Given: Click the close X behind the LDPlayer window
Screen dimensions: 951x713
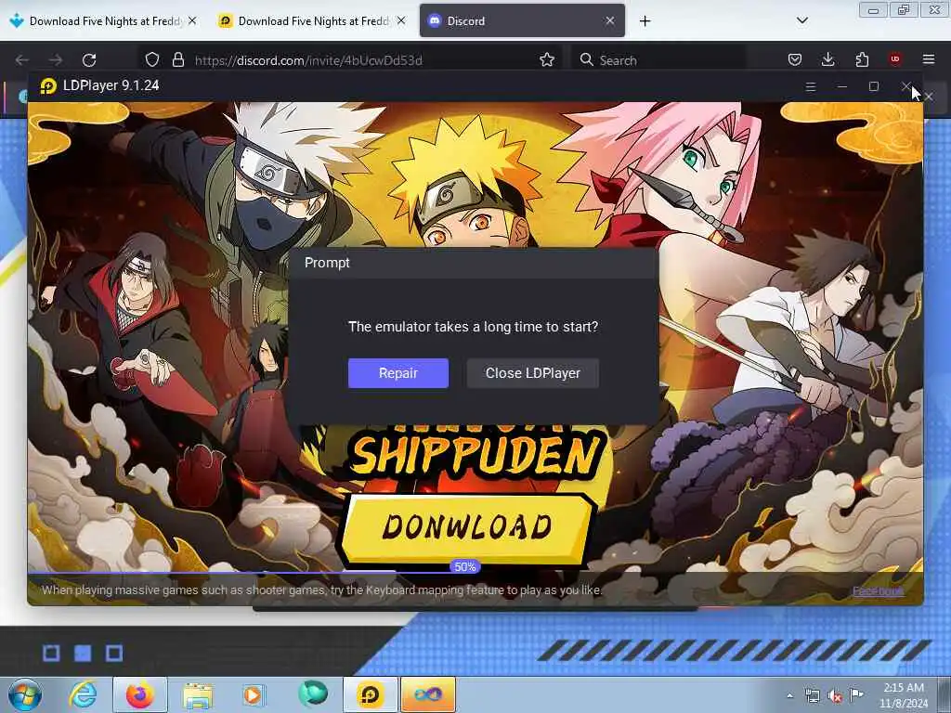Looking at the screenshot, I should click(929, 97).
